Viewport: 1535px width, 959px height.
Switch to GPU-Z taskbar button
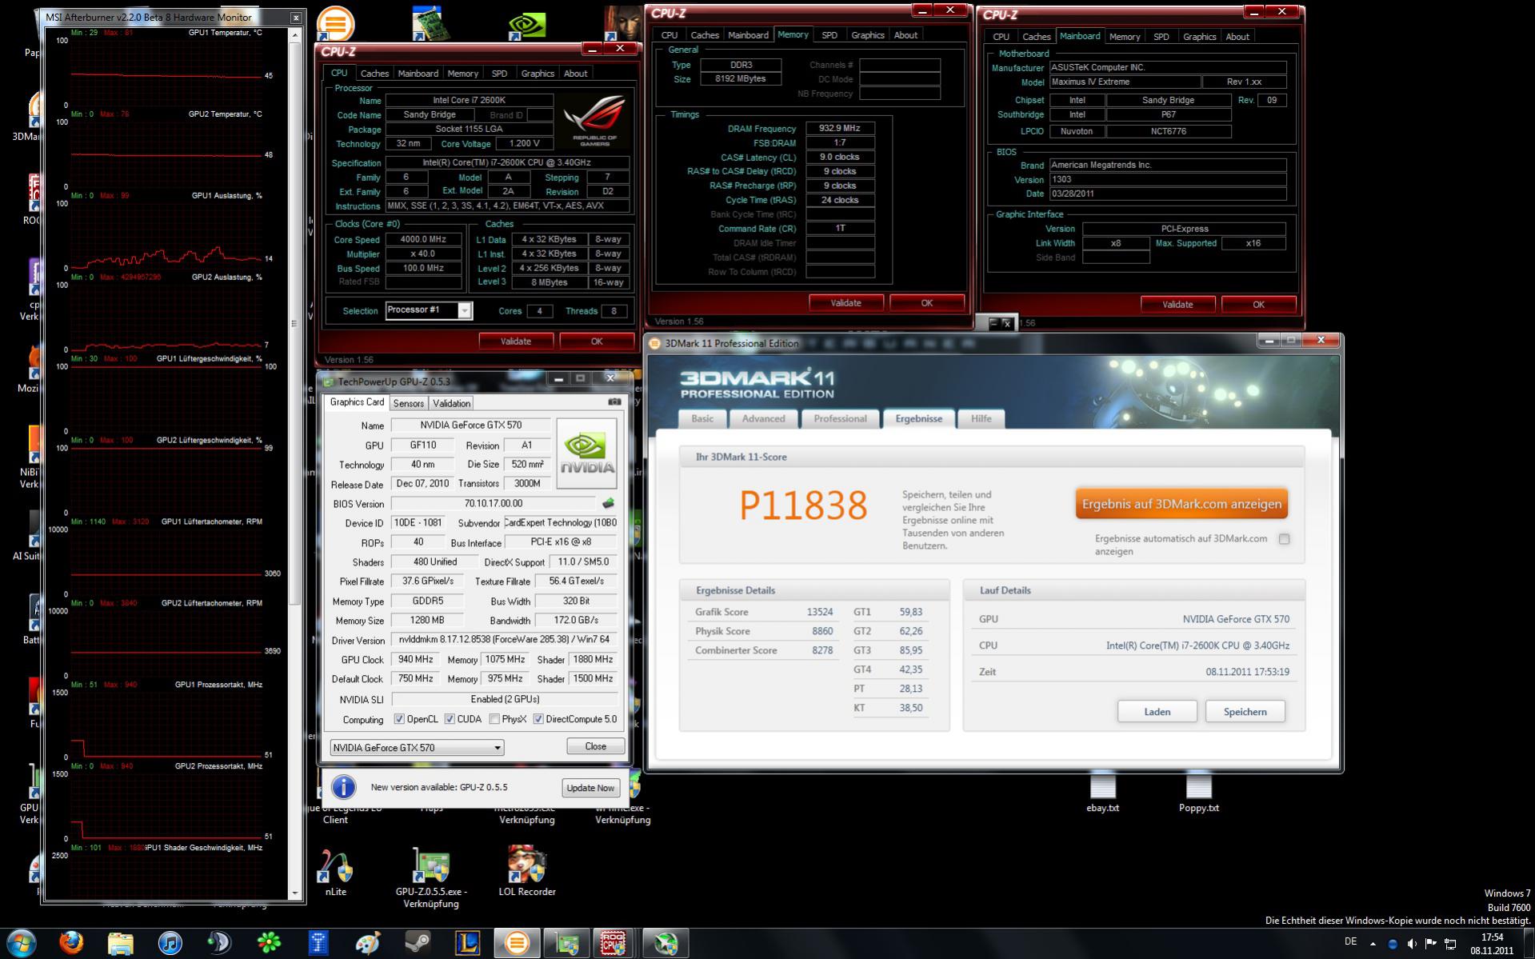[x=566, y=943]
